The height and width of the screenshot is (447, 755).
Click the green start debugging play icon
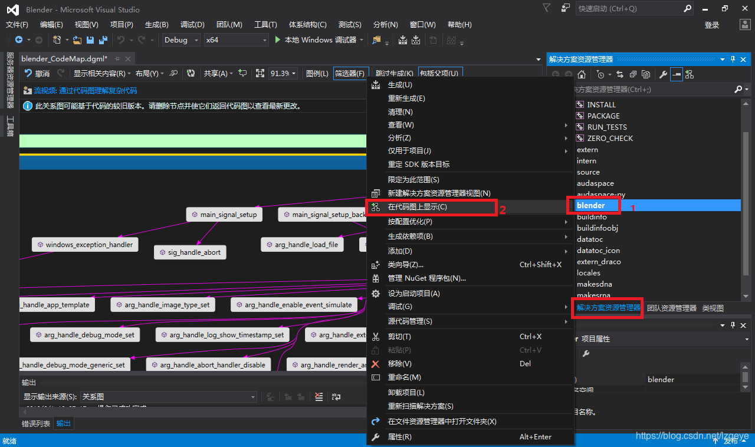278,40
